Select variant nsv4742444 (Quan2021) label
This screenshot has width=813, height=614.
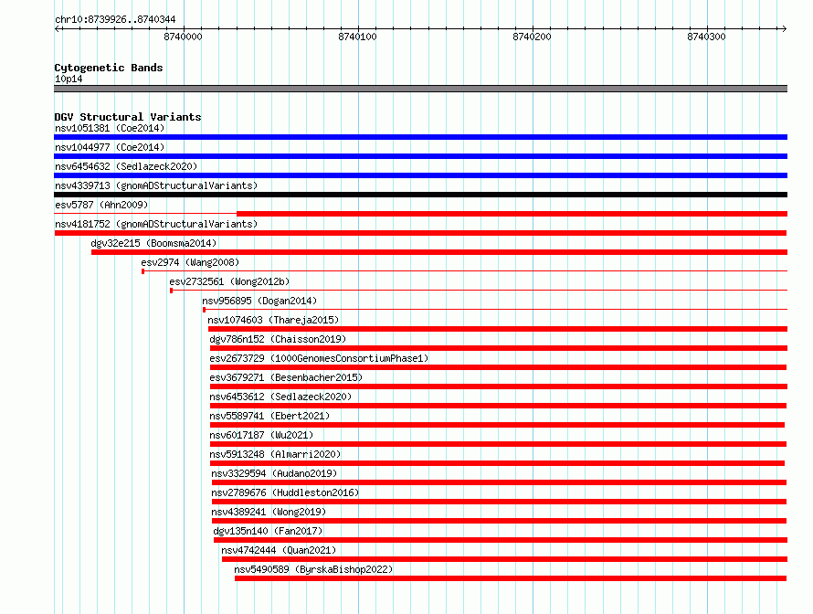279,550
